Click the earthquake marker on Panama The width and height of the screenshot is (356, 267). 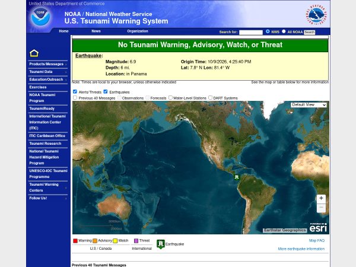coord(237,177)
